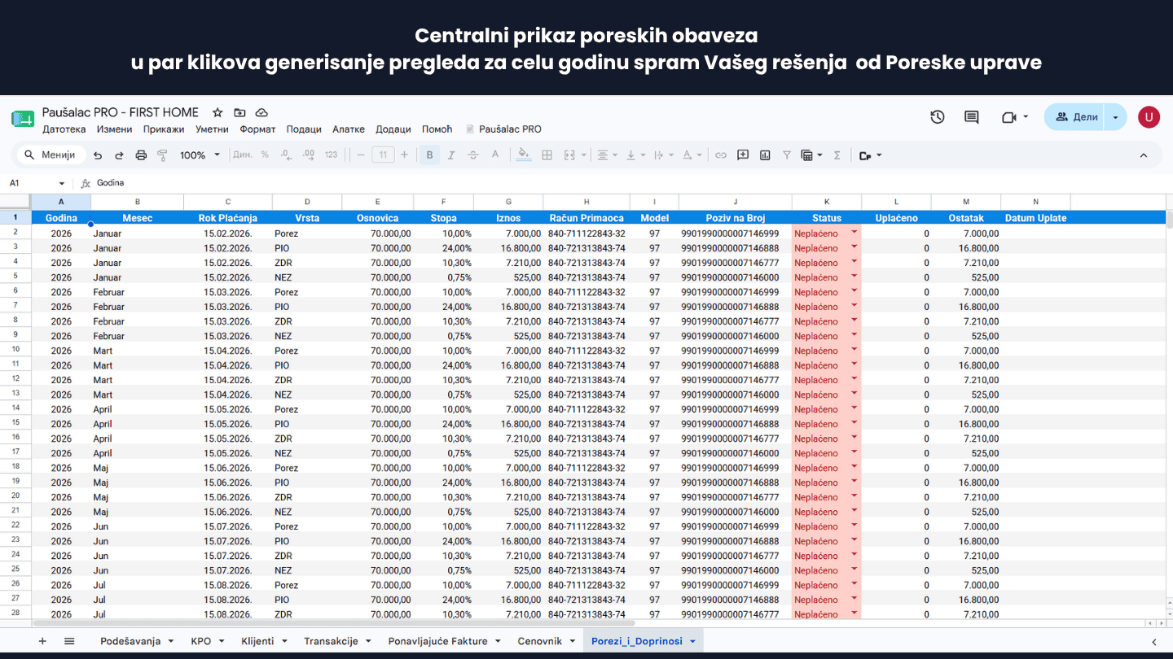Click the undo arrow icon
The width and height of the screenshot is (1173, 659).
tap(98, 155)
